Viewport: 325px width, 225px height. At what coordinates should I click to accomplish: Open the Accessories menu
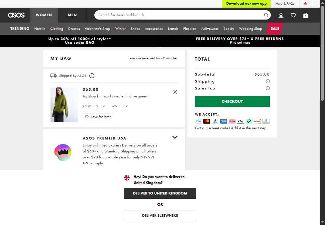[154, 29]
